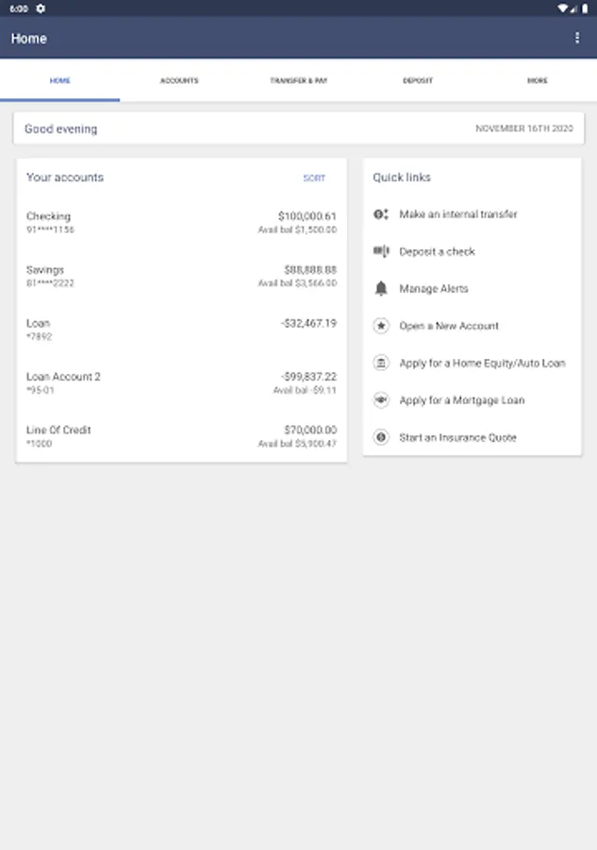The height and width of the screenshot is (850, 597).
Task: Open the Transfer & Pay tab
Action: pos(298,81)
